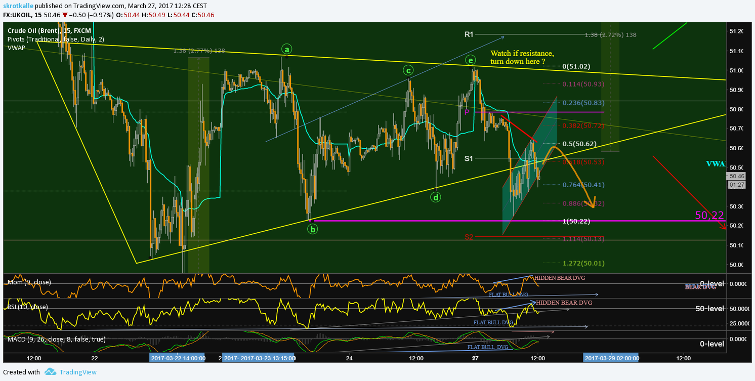Select the green circled wave label 'c'
This screenshot has width=755, height=381.
(408, 70)
